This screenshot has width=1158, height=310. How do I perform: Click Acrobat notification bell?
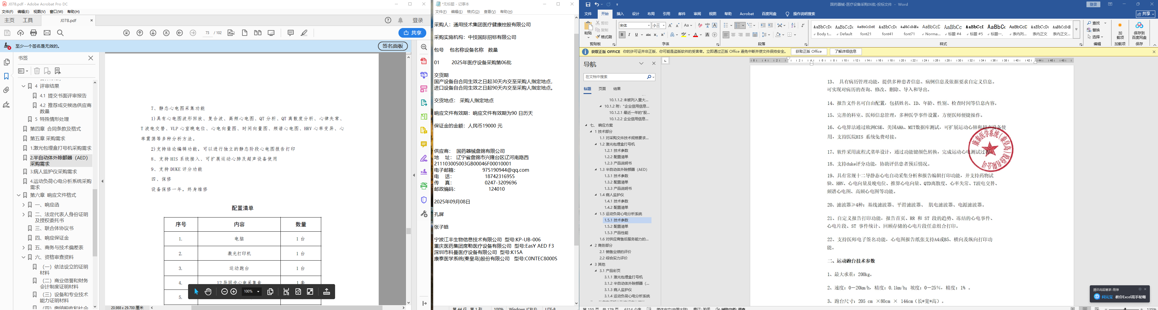(401, 20)
